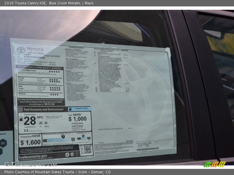Click the 3.6 gallons per 100 miles value
Image resolution: width=234 pixels, height=175 pixels.
26,130
